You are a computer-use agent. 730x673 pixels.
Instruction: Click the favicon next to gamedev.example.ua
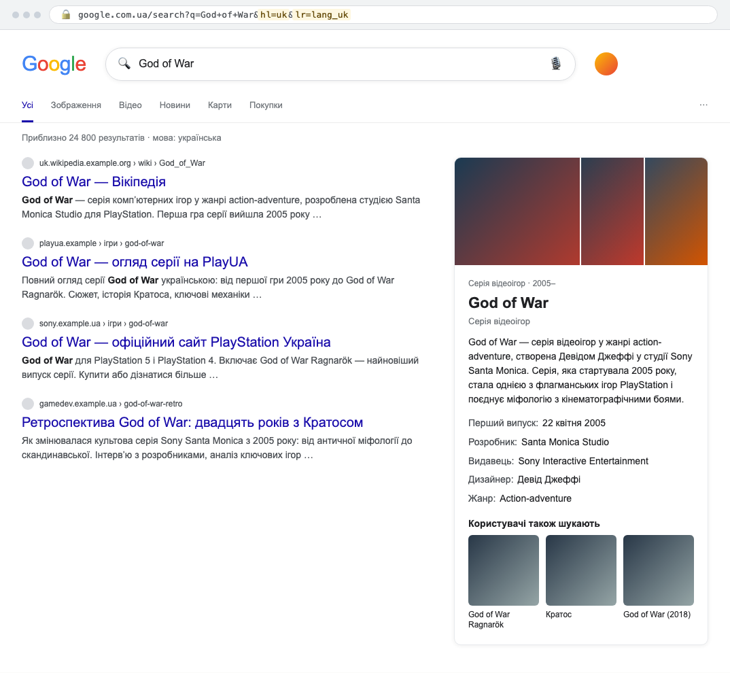(x=28, y=403)
